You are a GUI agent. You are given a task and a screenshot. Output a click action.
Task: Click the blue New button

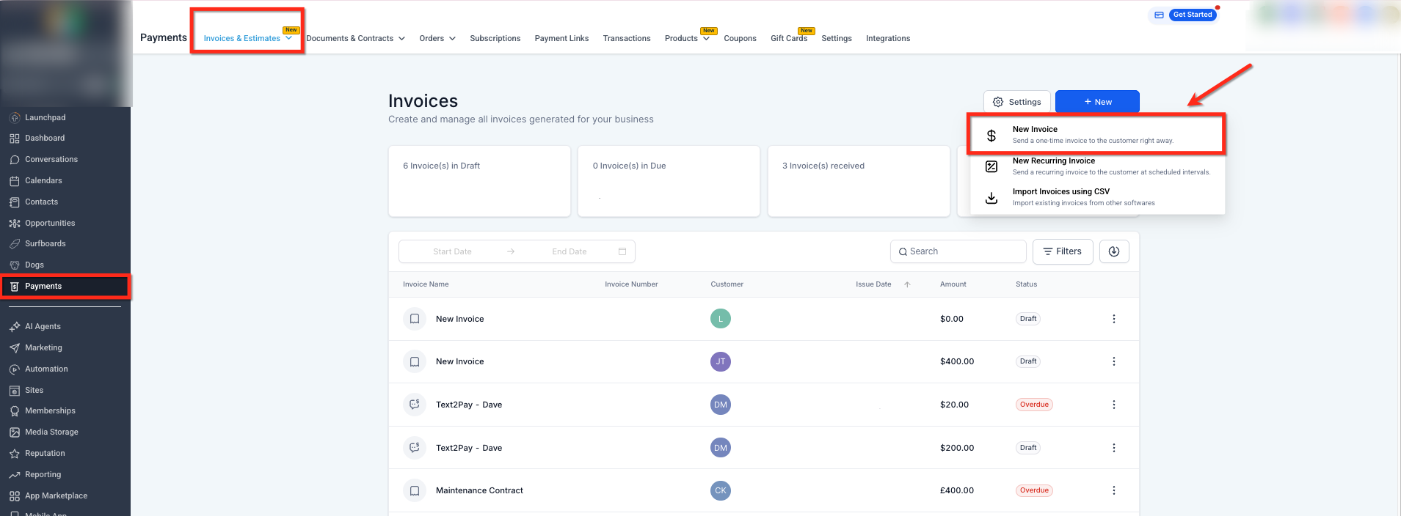(1097, 102)
